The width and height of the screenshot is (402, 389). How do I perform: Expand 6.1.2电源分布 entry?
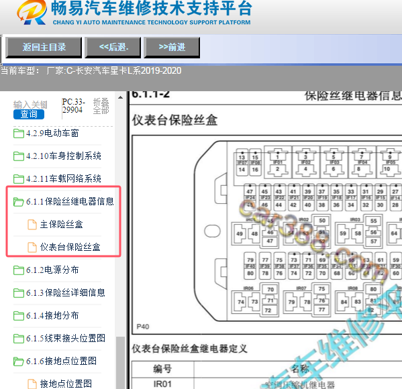(52, 270)
